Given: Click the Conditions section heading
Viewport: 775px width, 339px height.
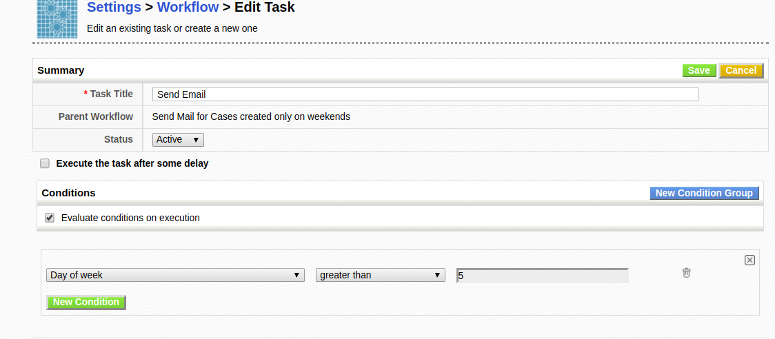Looking at the screenshot, I should coord(68,193).
